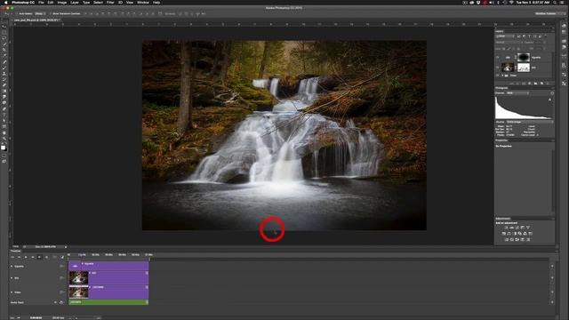Screen dimensions: 569x320
Task: Hide the Vignette layer eye icon
Action: [x=498, y=57]
